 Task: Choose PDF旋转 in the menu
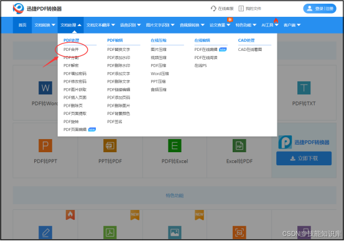tap(71, 122)
